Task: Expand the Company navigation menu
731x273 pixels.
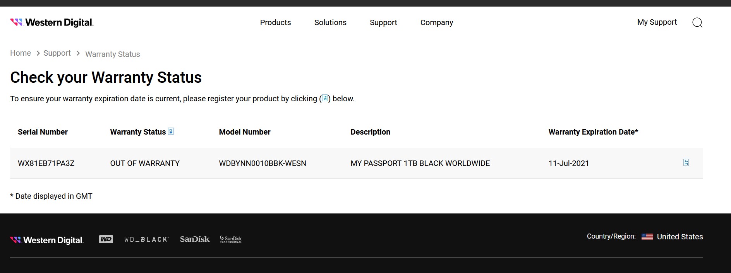Action: [x=436, y=22]
